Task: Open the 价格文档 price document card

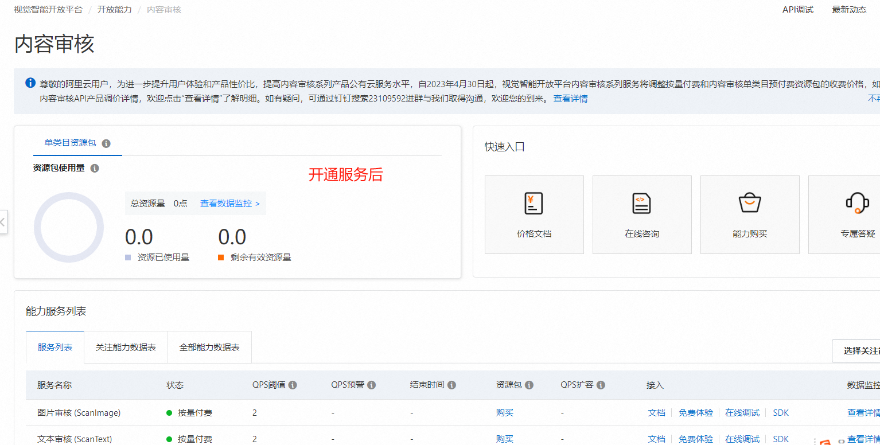Action: click(534, 214)
